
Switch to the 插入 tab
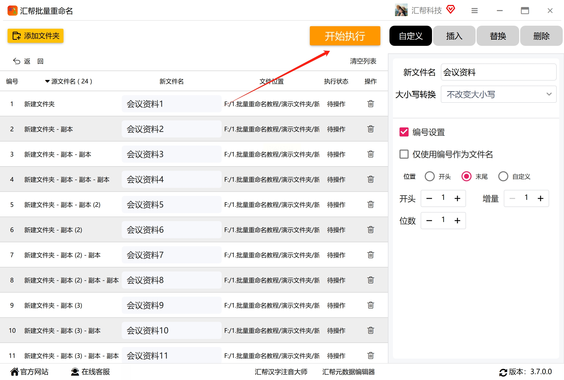[x=454, y=36]
